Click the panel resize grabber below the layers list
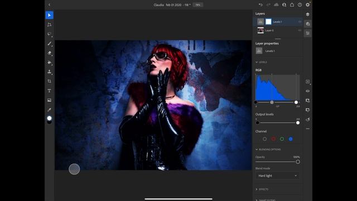 [278, 39]
